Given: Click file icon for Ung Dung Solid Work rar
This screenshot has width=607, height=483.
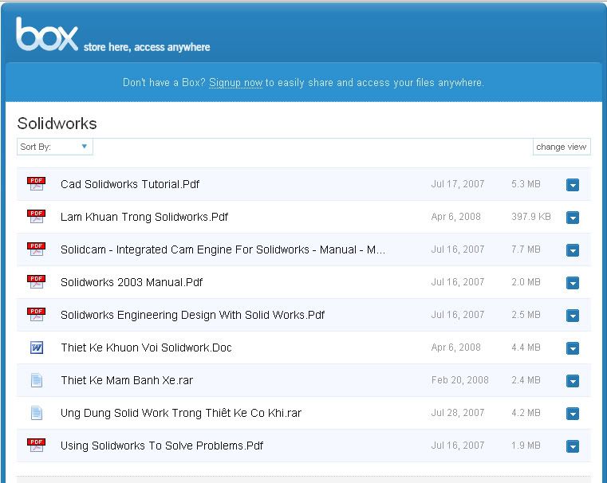Looking at the screenshot, I should click(x=37, y=413).
